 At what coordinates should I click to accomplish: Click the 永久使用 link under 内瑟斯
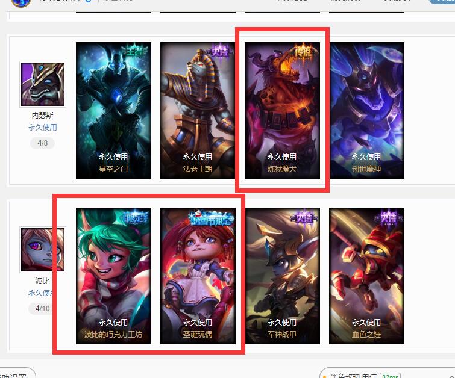[x=43, y=127]
